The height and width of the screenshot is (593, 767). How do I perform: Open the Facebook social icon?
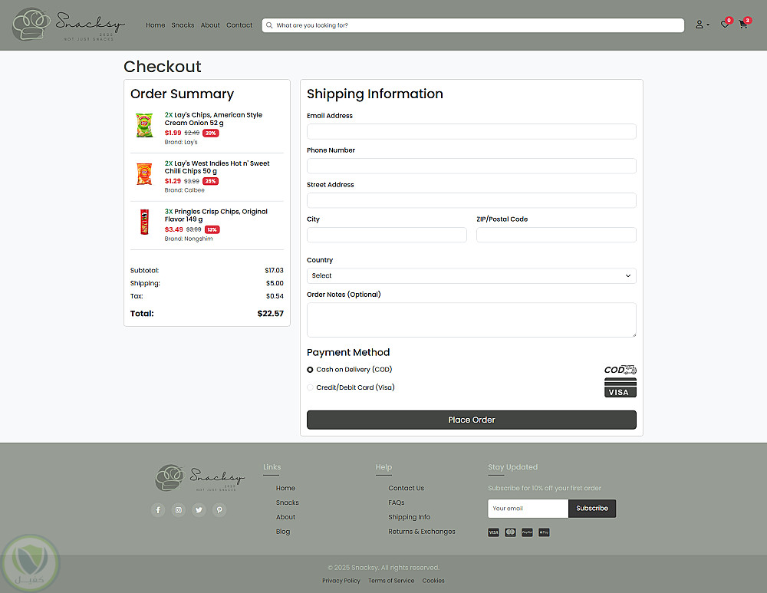click(x=158, y=510)
